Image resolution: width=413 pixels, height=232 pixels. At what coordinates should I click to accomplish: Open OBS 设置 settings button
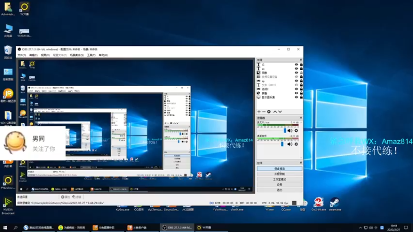(x=279, y=185)
